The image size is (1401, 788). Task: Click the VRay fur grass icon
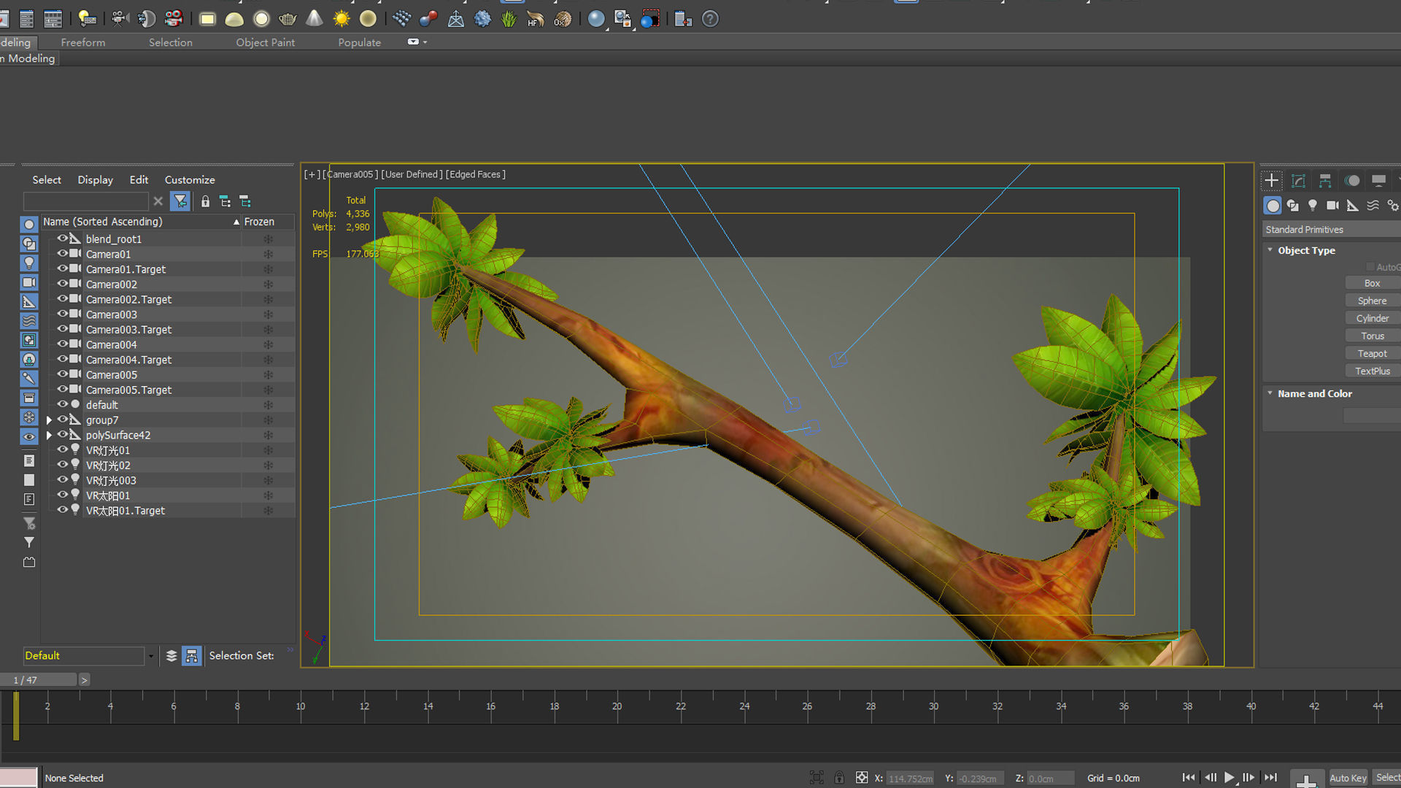[509, 19]
